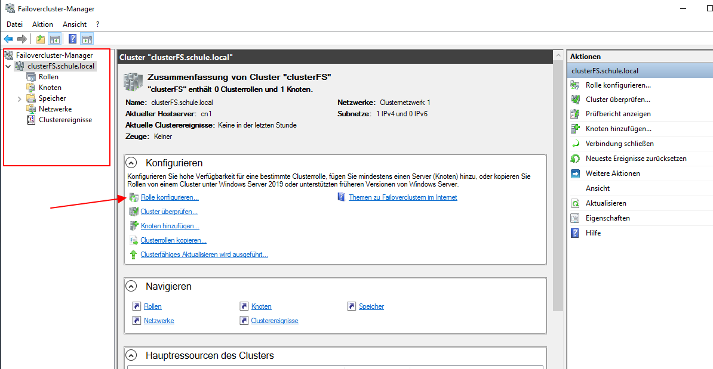Image resolution: width=713 pixels, height=369 pixels.
Task: Click the back navigation arrow icon
Action: (8, 39)
